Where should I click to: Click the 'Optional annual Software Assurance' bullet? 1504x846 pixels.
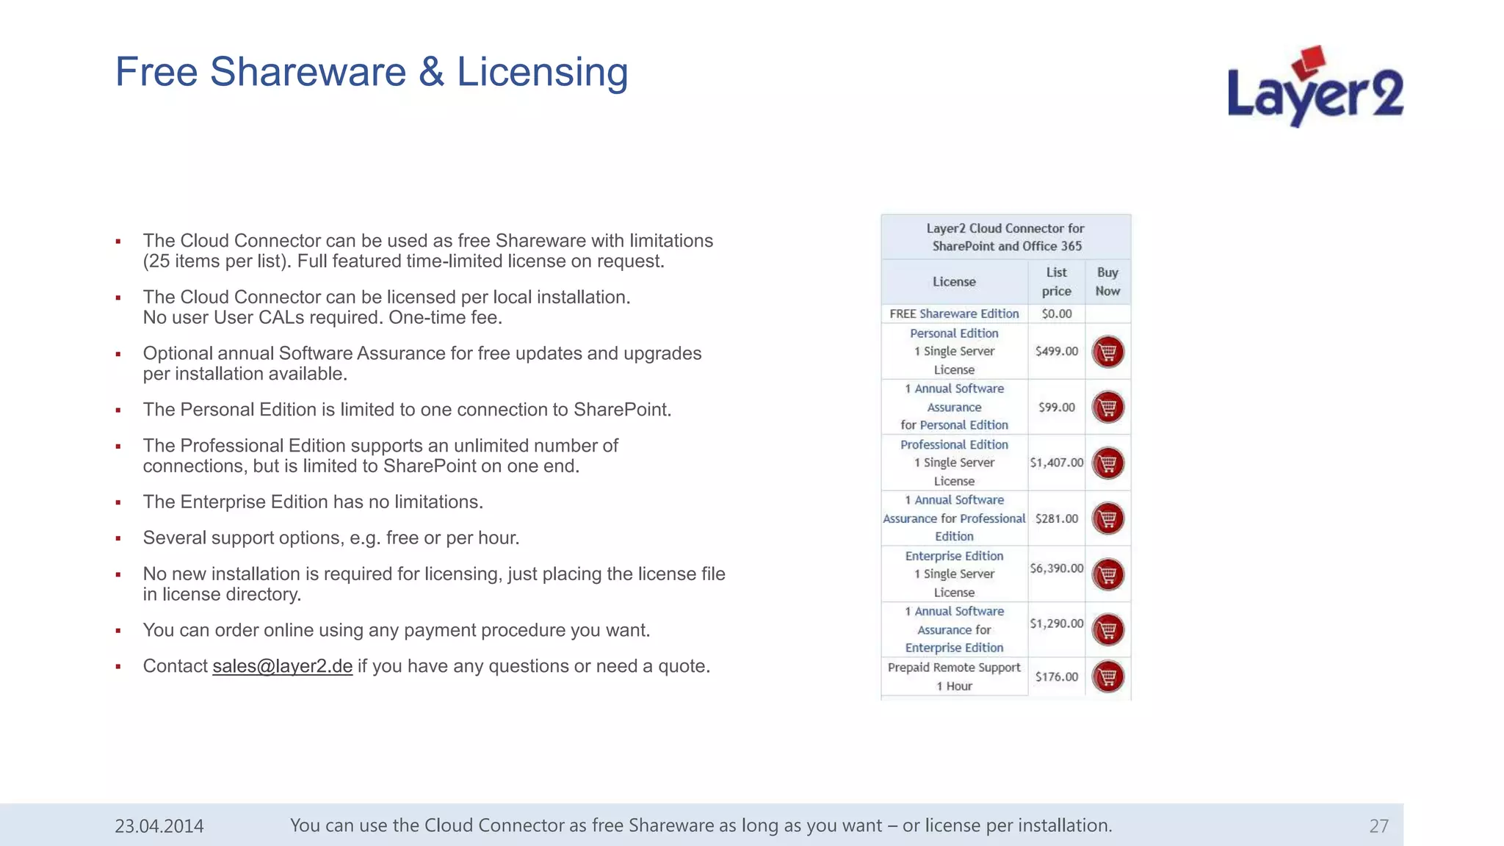(422, 364)
